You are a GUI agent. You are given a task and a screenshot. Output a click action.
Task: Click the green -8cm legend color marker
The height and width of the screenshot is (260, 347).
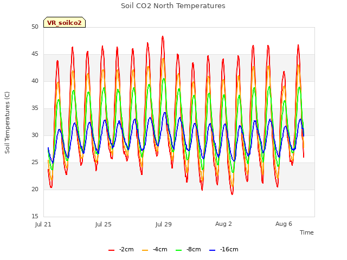click(178, 250)
